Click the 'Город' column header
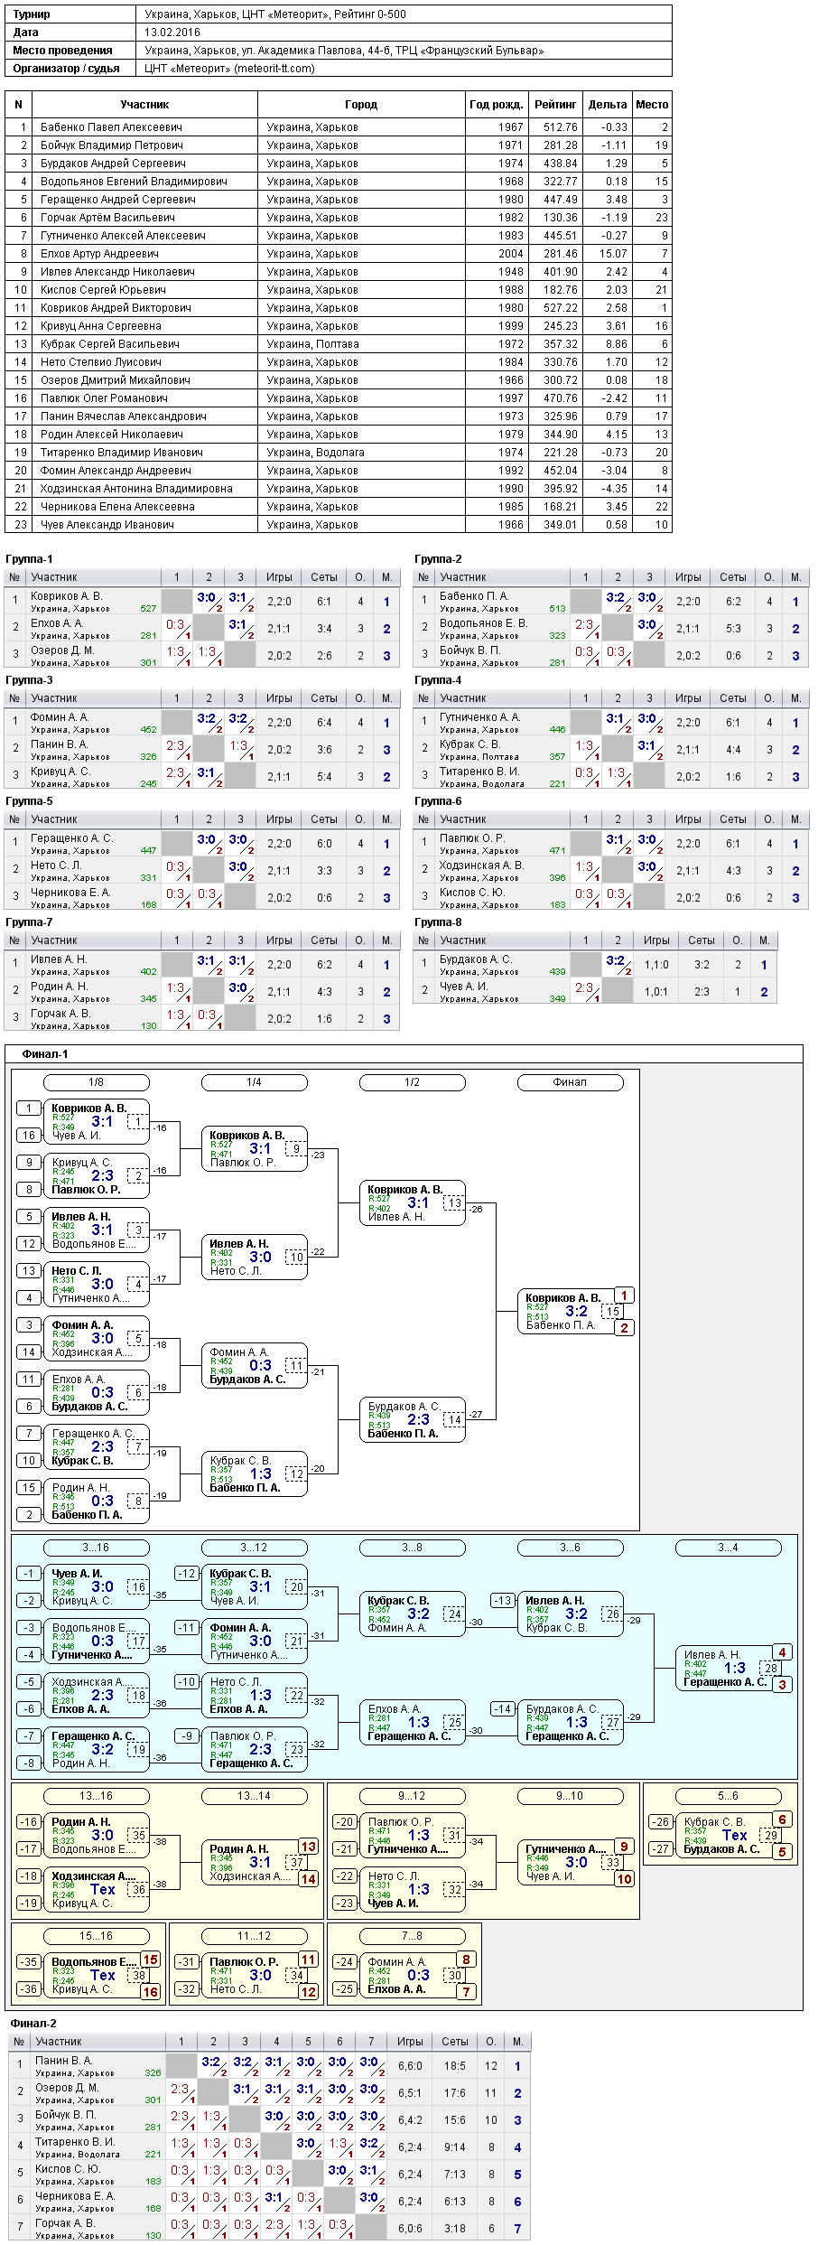 tap(361, 105)
